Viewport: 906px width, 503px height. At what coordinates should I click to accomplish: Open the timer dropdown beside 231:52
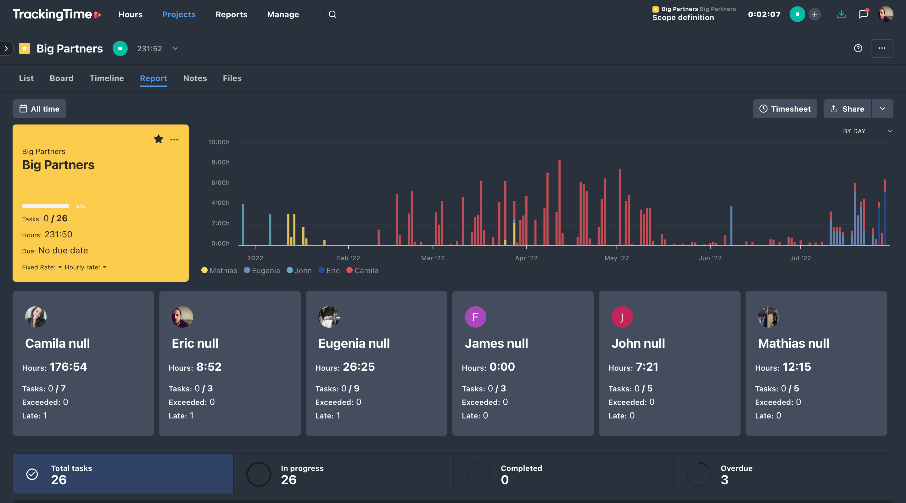[x=175, y=48]
